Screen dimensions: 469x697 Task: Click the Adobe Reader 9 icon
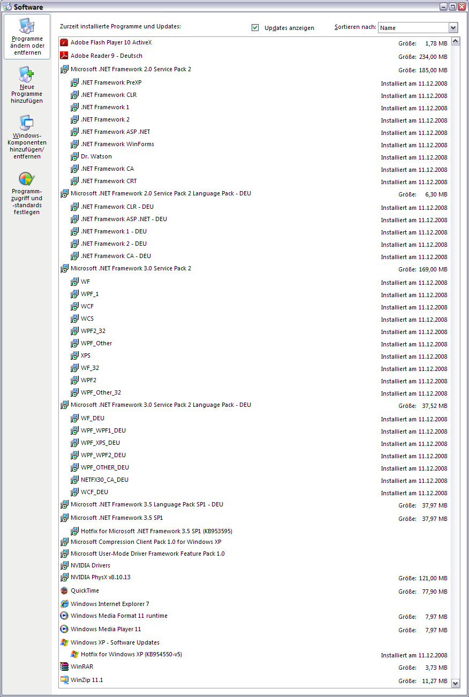(x=64, y=56)
